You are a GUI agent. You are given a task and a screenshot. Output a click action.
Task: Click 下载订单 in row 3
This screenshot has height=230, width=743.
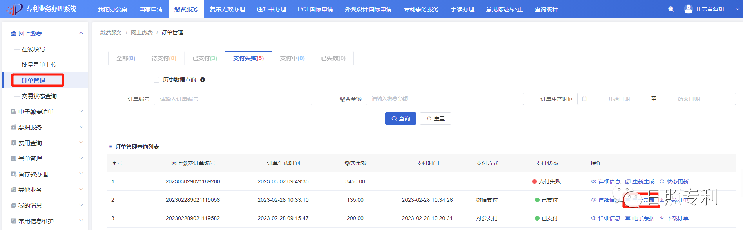(x=674, y=218)
